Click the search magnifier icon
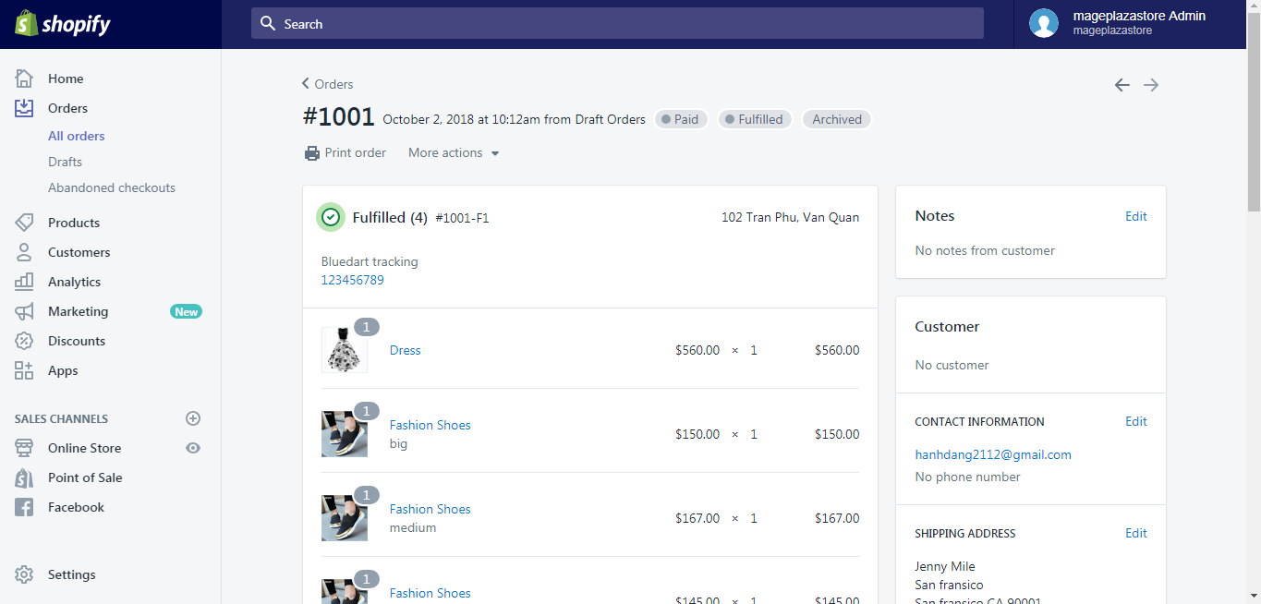The height and width of the screenshot is (604, 1261). click(268, 23)
